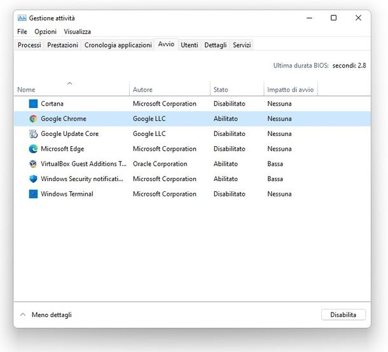Select the Google Chrome row name

click(64, 119)
